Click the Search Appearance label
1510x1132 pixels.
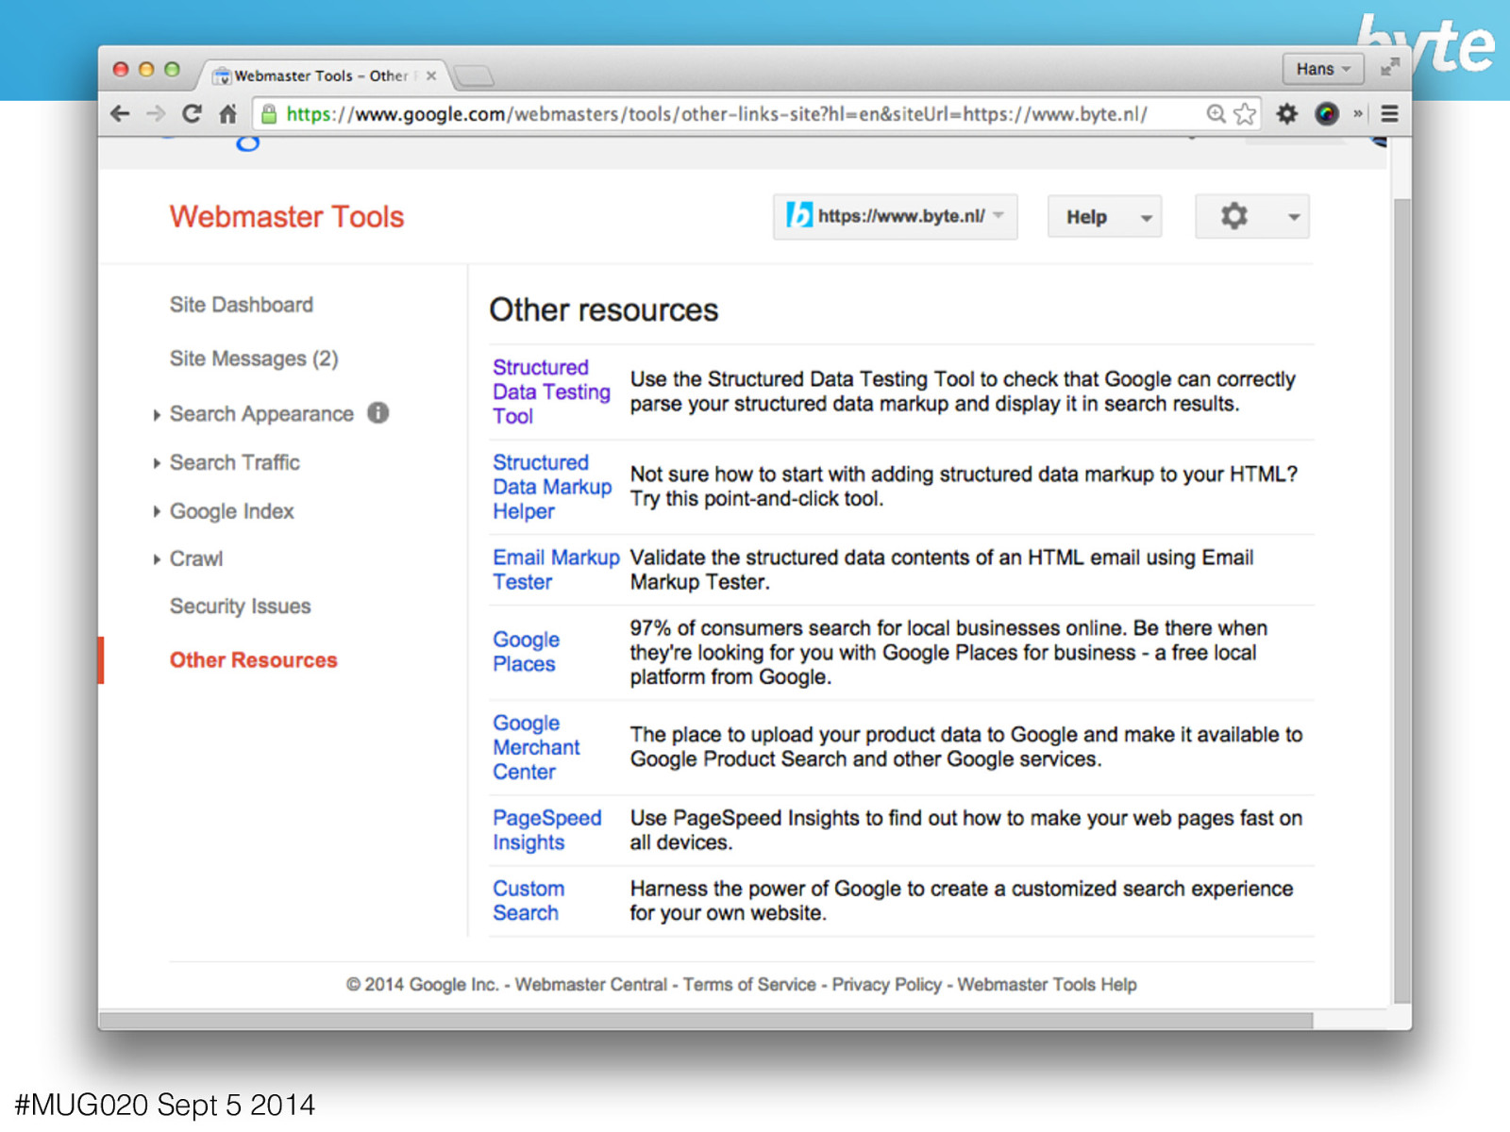point(261,414)
